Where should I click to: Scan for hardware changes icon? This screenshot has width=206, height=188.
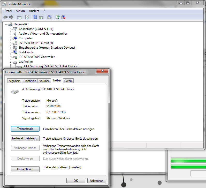point(49,17)
